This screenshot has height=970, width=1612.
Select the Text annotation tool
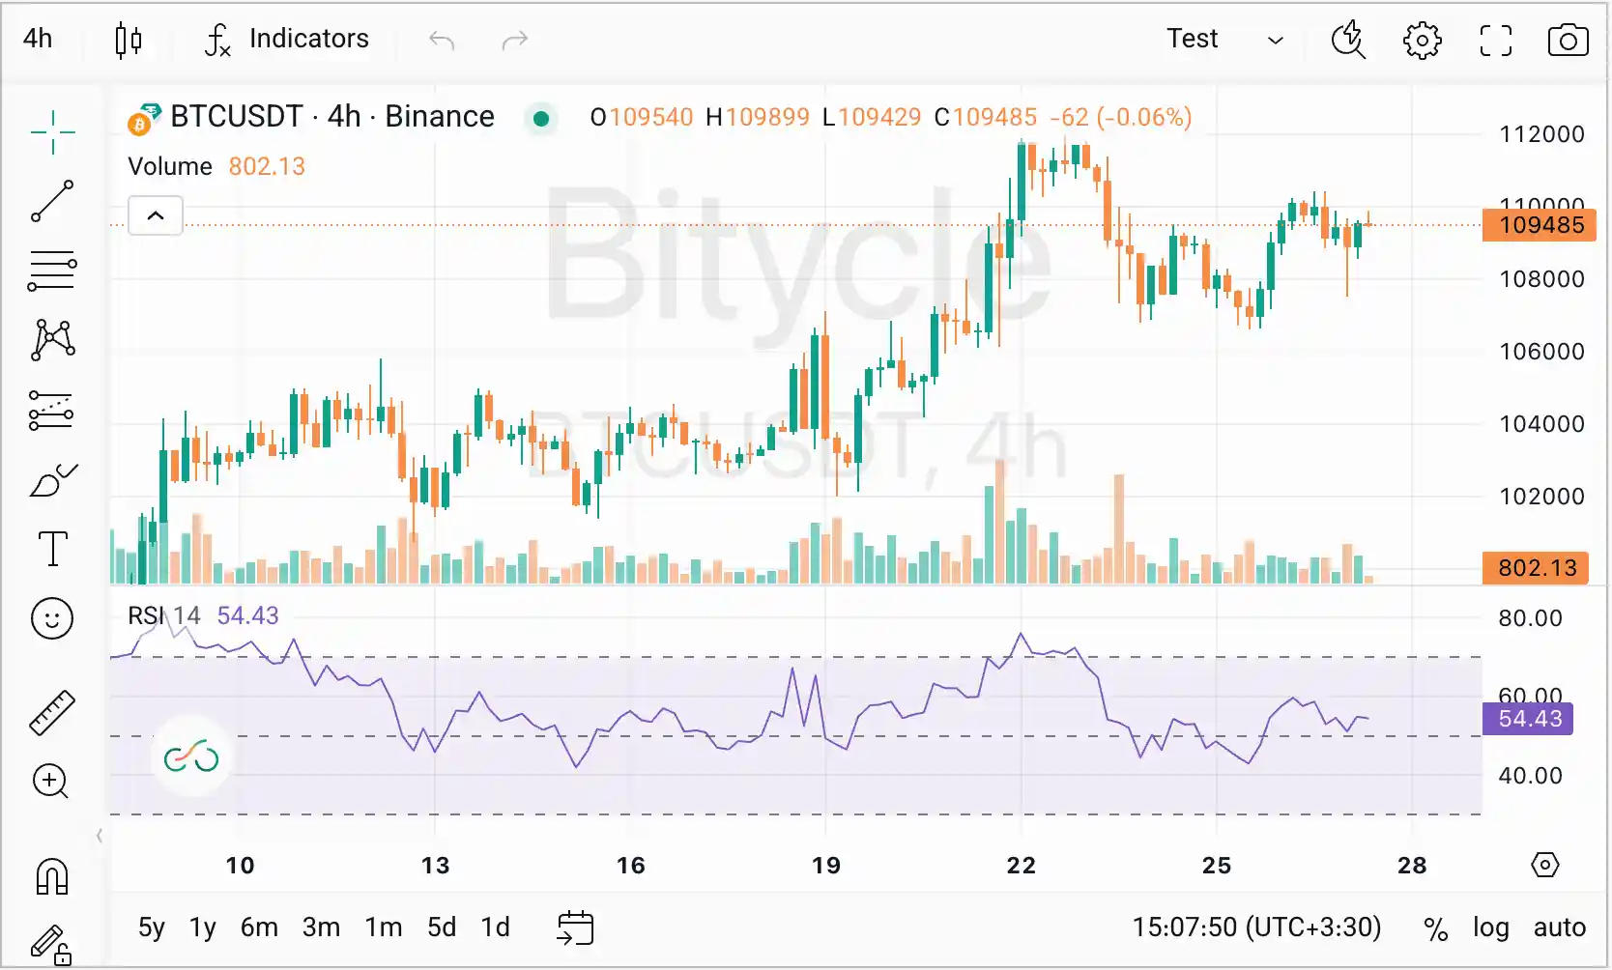coord(52,549)
